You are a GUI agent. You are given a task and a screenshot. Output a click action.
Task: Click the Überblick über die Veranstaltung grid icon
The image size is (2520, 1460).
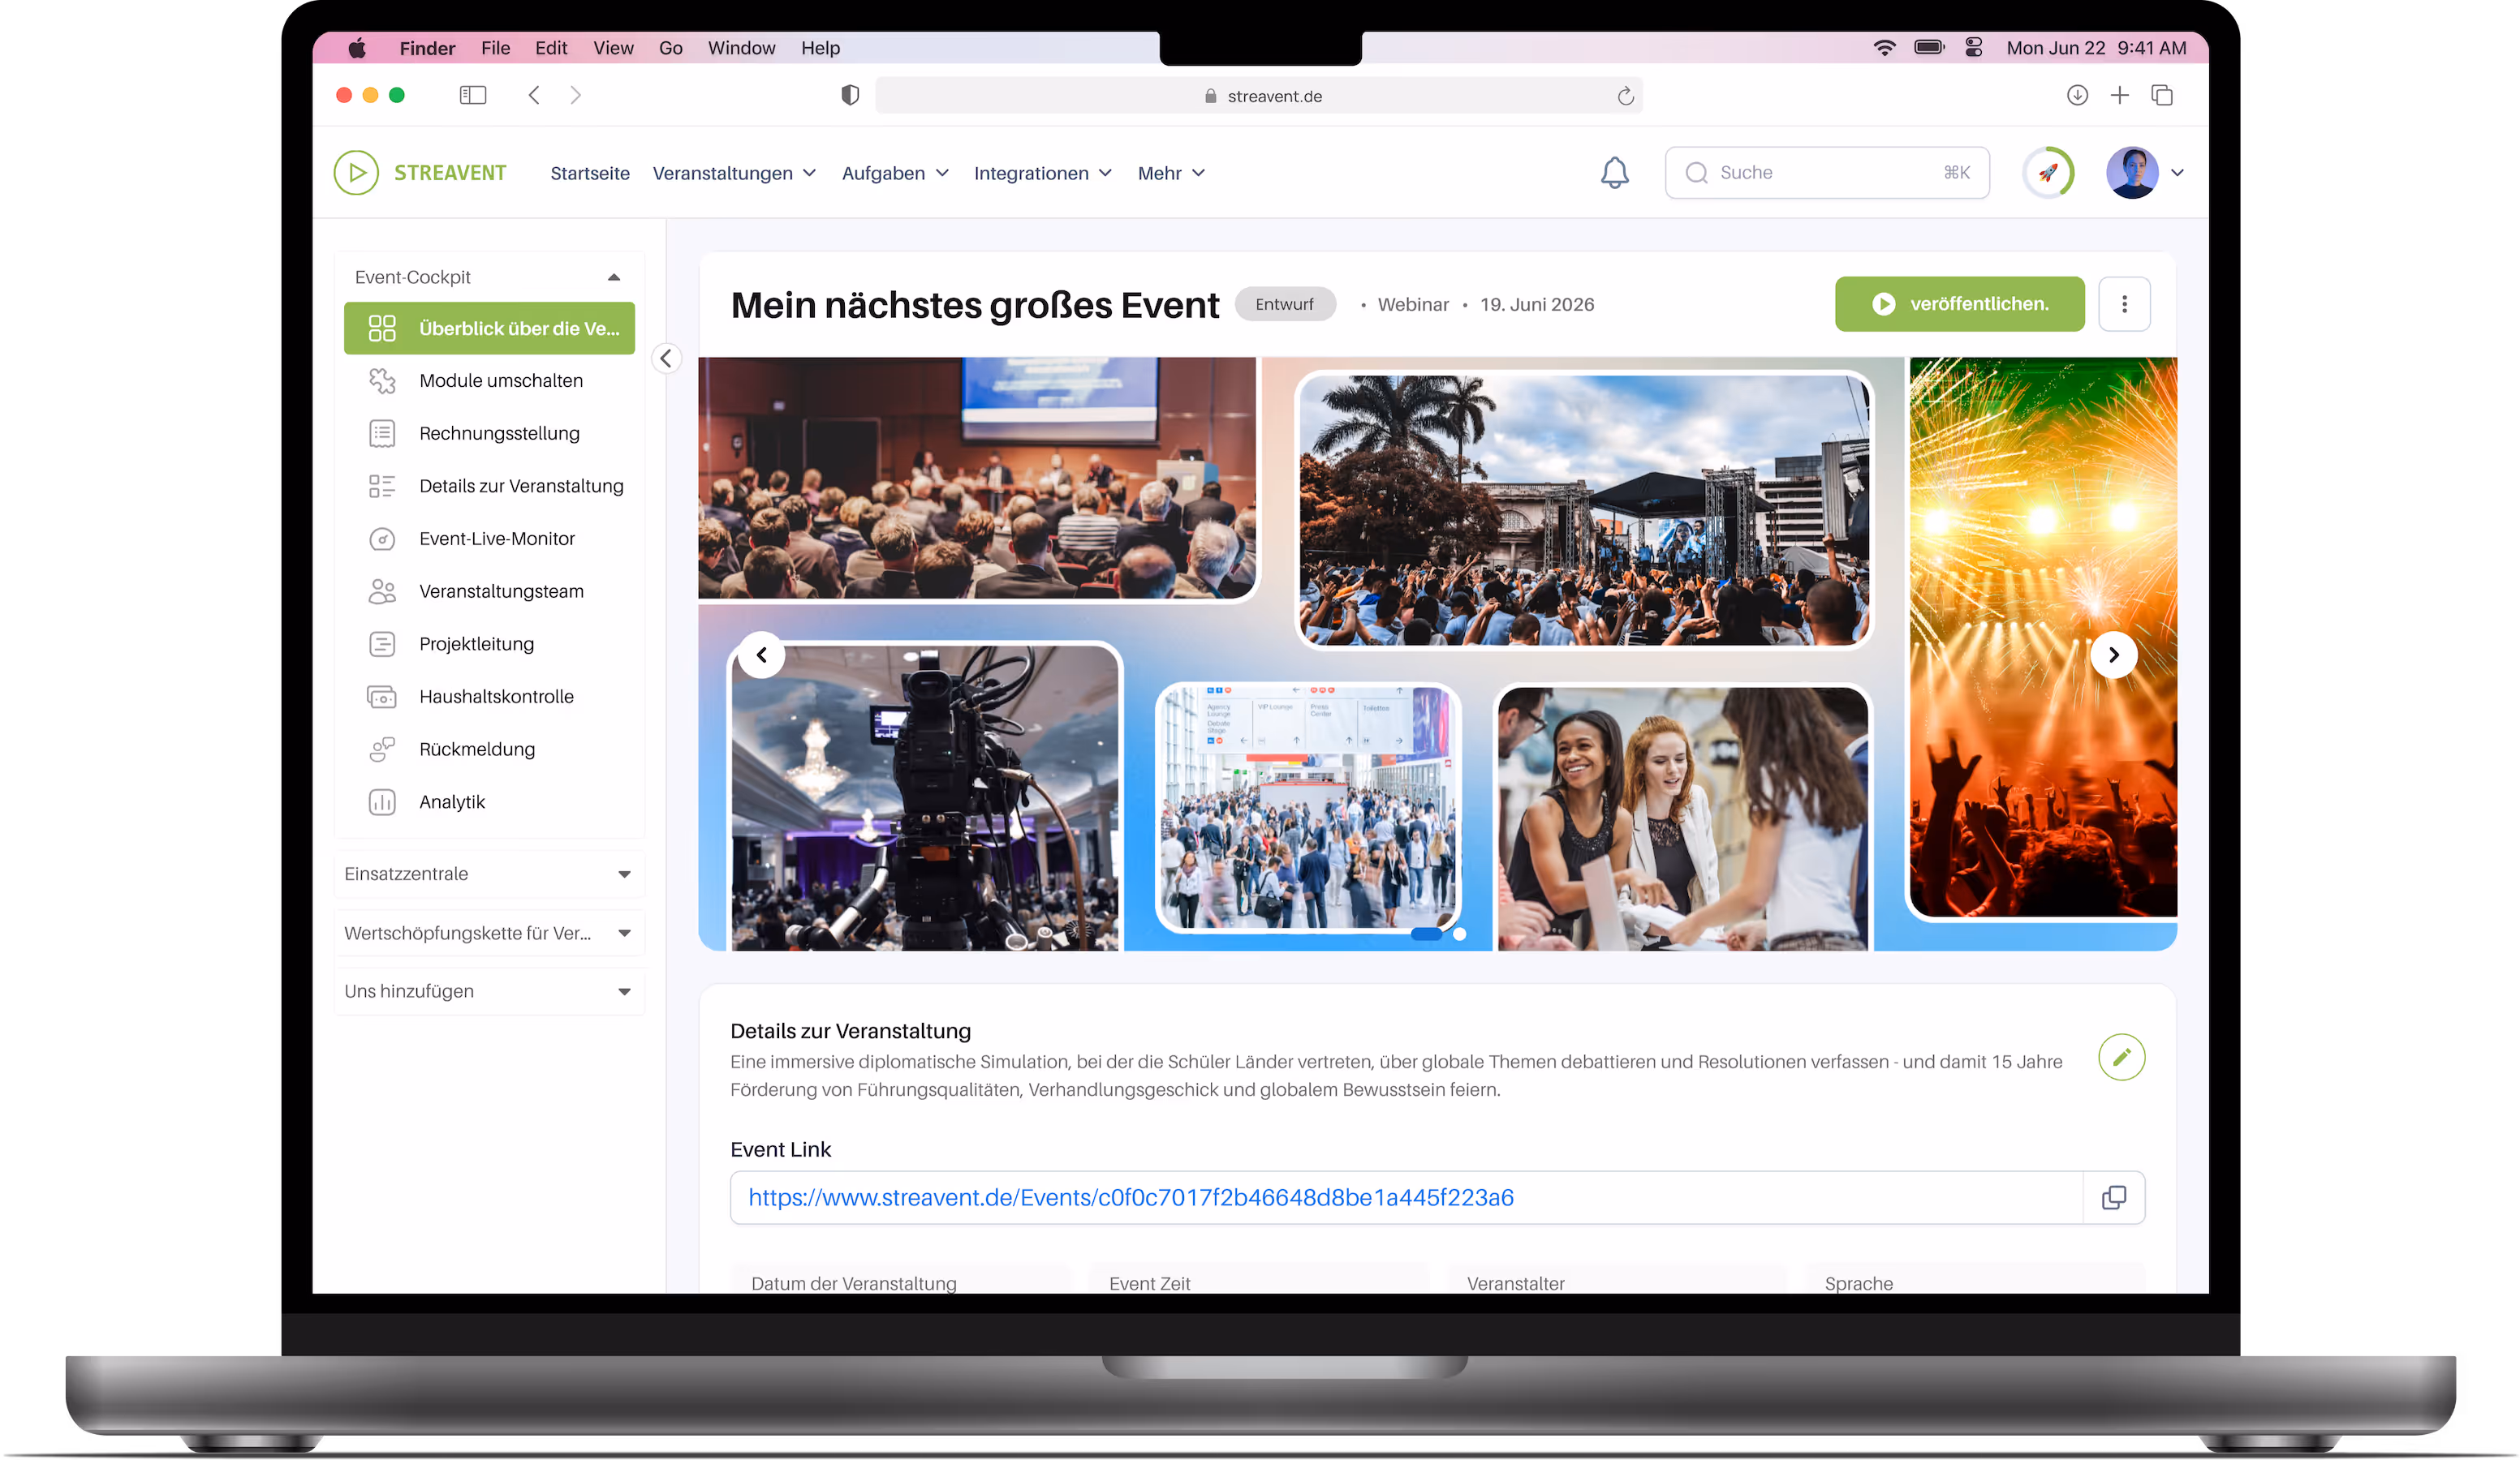(382, 328)
